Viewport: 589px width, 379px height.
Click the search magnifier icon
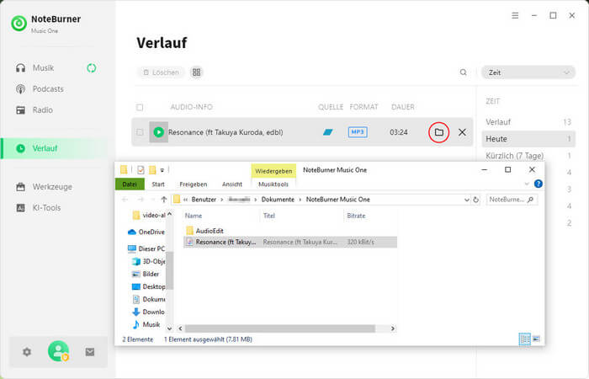pos(463,72)
